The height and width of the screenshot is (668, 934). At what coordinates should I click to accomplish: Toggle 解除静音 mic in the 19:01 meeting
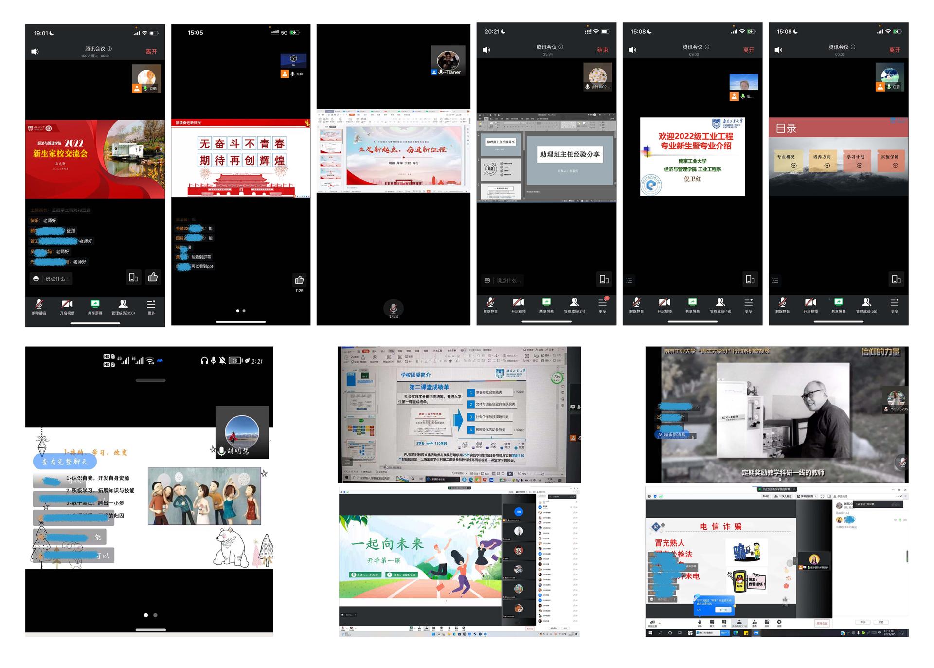coord(39,304)
